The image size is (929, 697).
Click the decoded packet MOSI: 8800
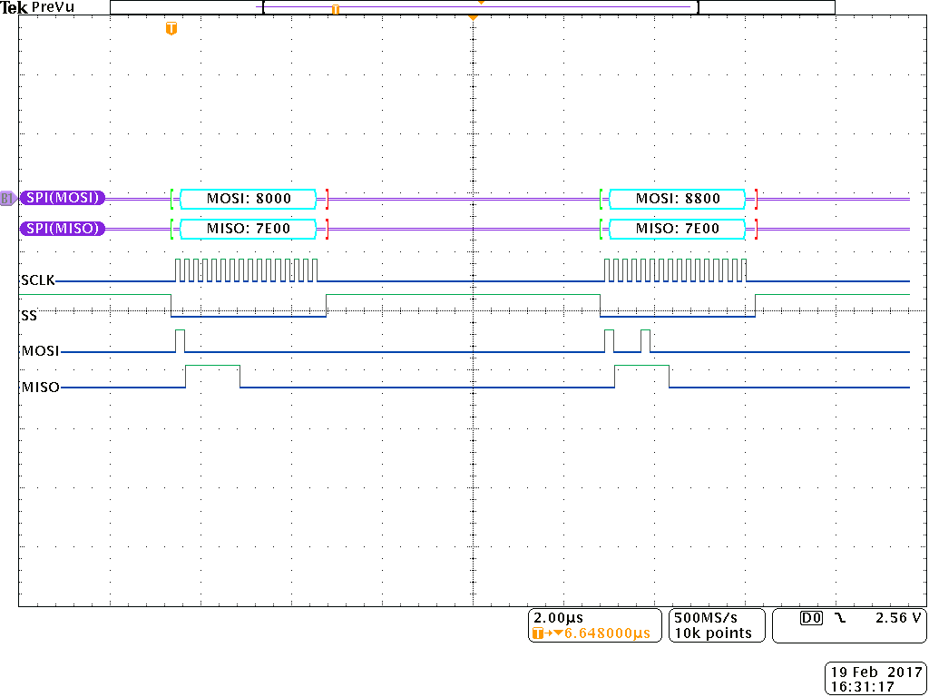677,199
